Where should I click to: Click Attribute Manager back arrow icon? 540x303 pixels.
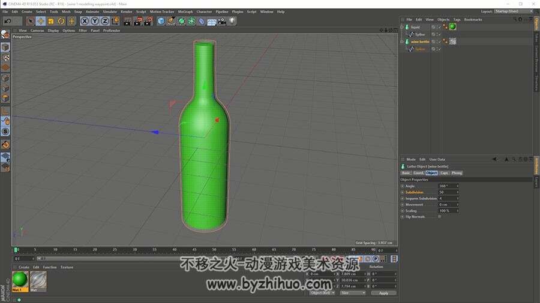494,159
